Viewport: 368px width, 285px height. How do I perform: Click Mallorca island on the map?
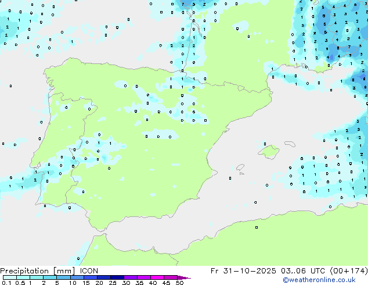coord(269,152)
